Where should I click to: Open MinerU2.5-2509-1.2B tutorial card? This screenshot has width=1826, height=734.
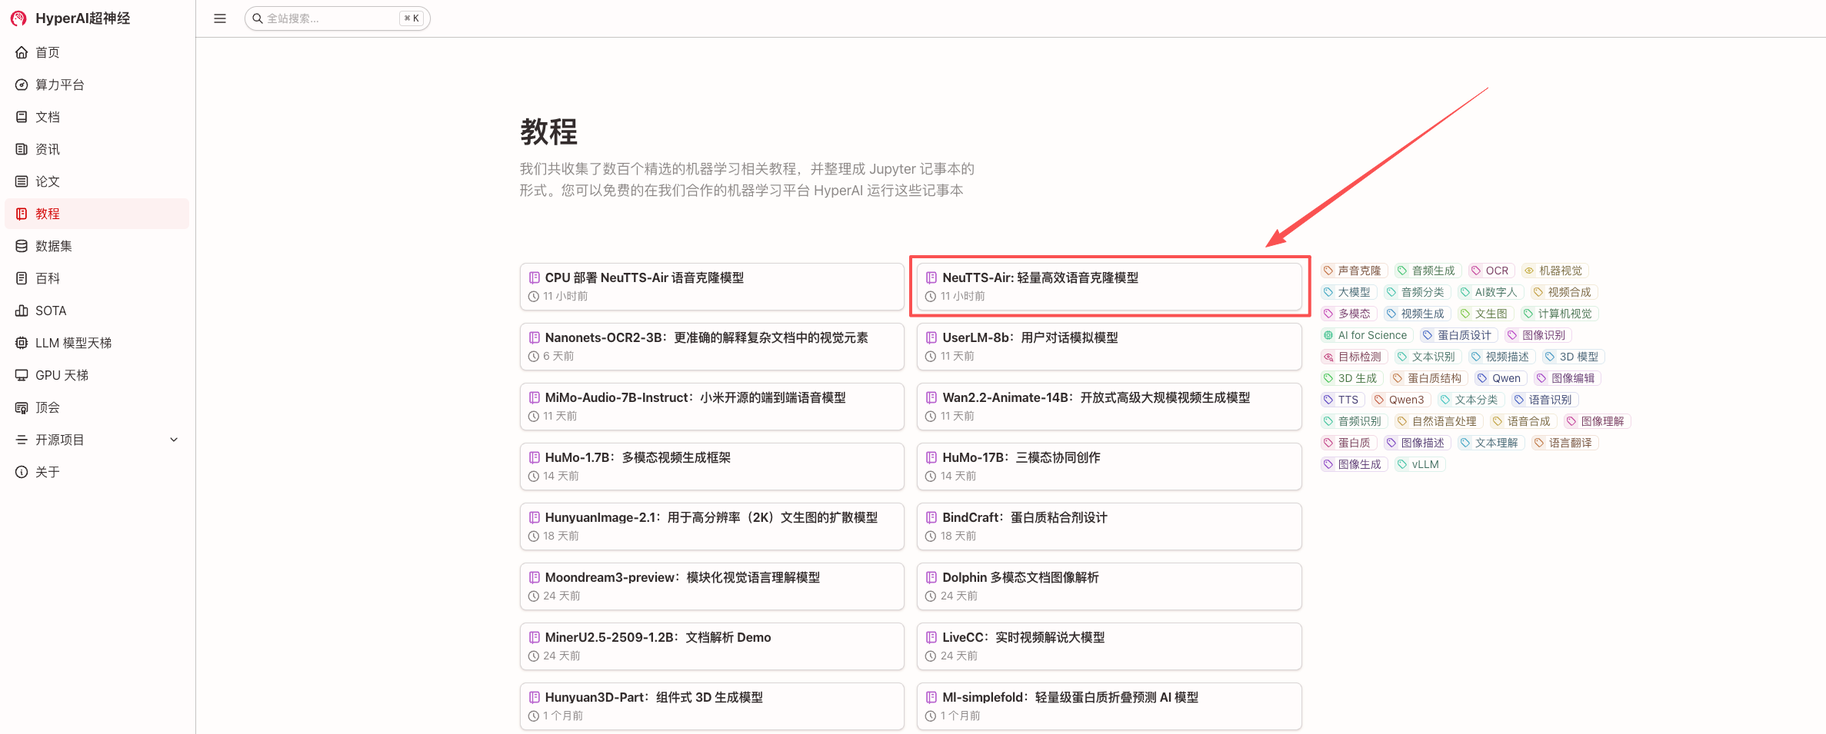pyautogui.click(x=711, y=646)
